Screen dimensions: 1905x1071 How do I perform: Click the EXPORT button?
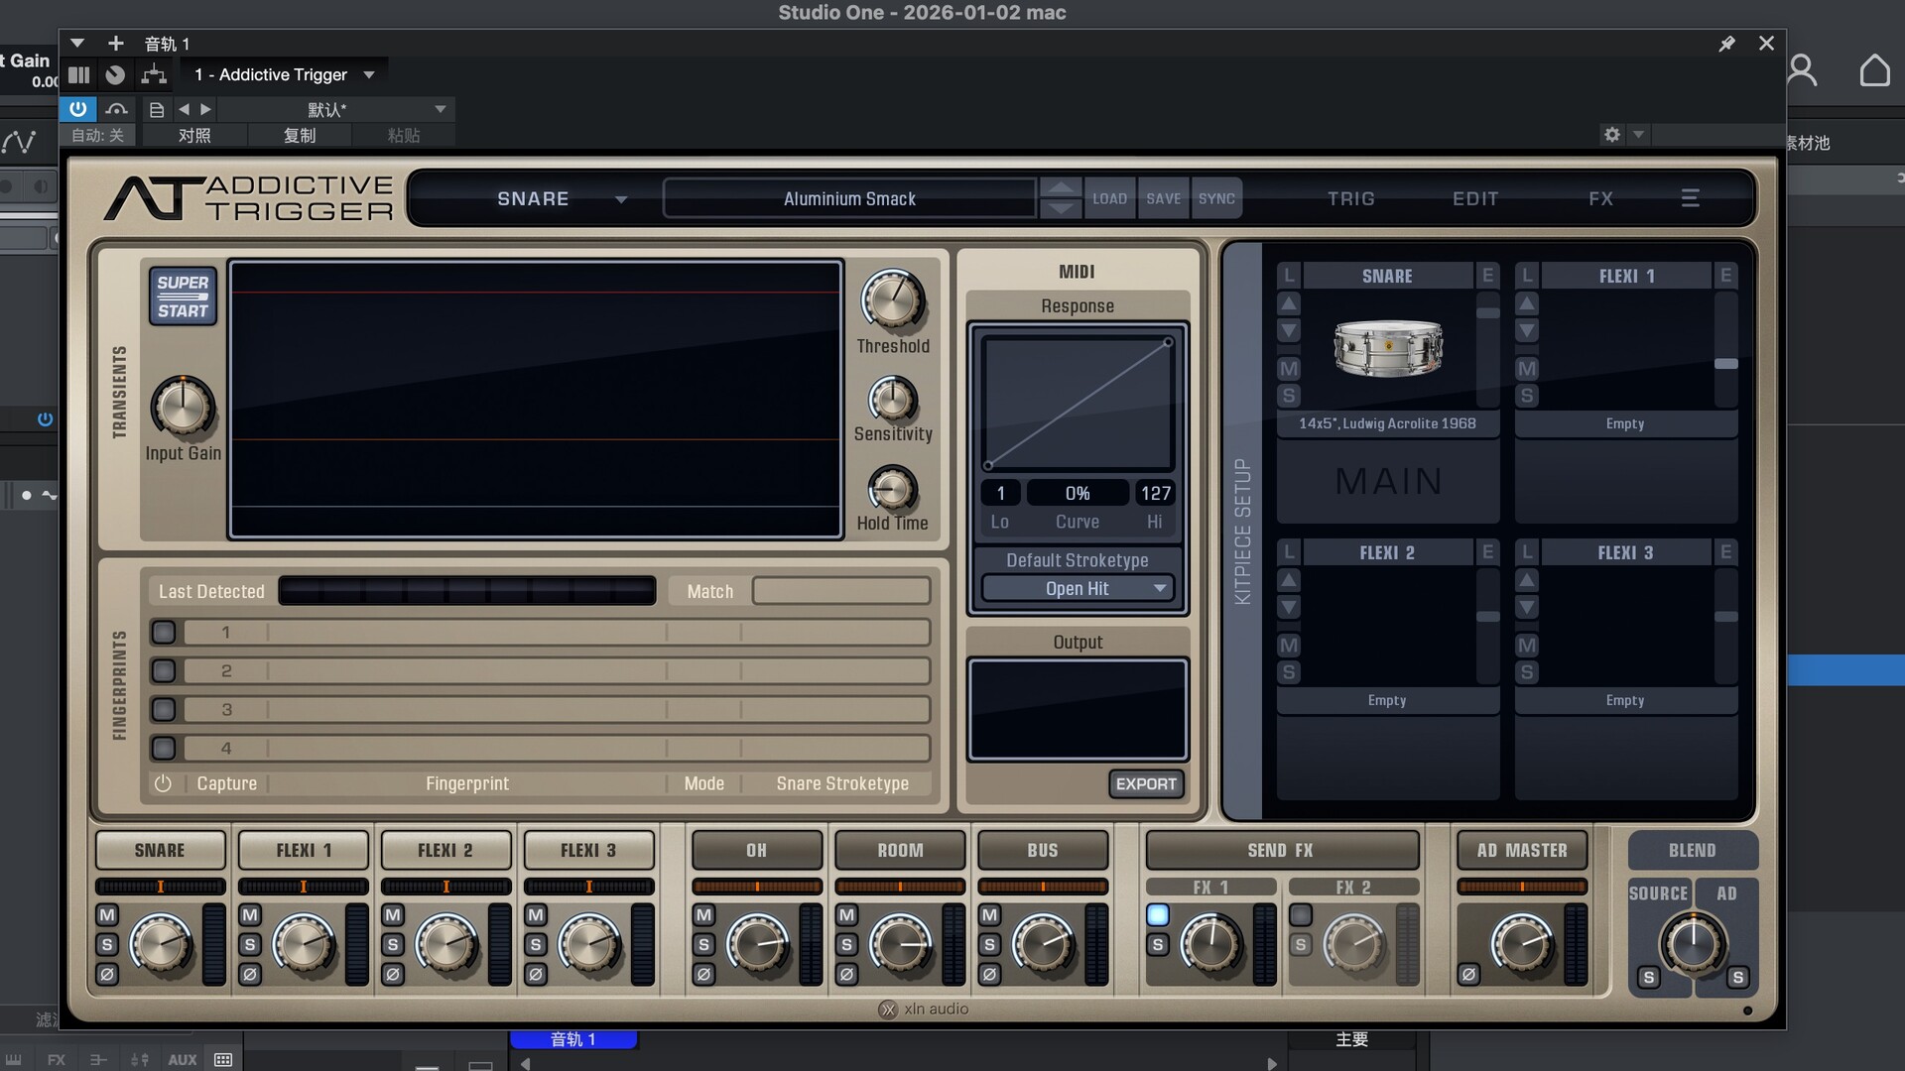click(x=1146, y=783)
